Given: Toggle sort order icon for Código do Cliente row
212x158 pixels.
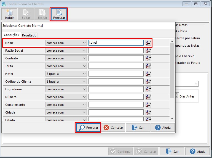Looking at the screenshot, I should [x=148, y=81].
